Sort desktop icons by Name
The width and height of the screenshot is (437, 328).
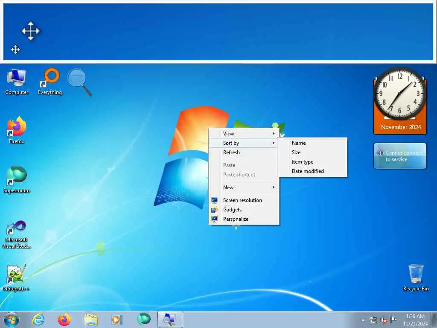(312, 143)
